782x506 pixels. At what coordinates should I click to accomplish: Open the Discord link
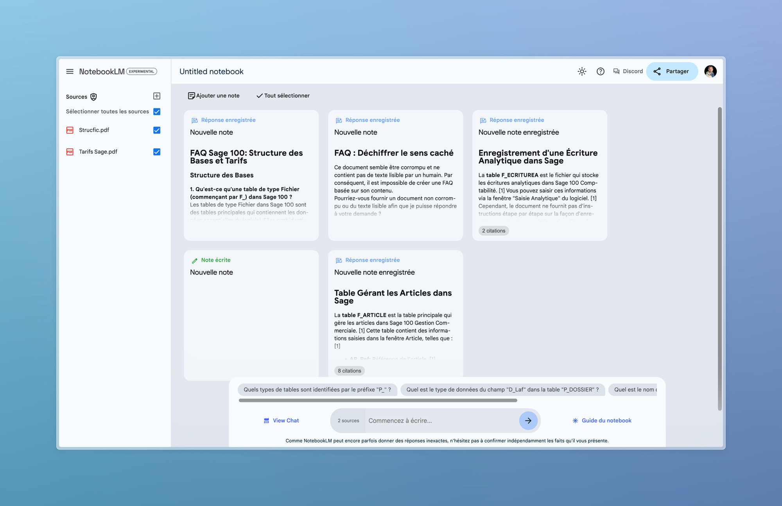628,72
